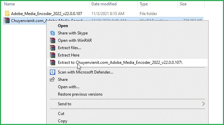This screenshot has height=125, width=224.
Task: Click the Skype icon in context menu
Action: coord(53,33)
